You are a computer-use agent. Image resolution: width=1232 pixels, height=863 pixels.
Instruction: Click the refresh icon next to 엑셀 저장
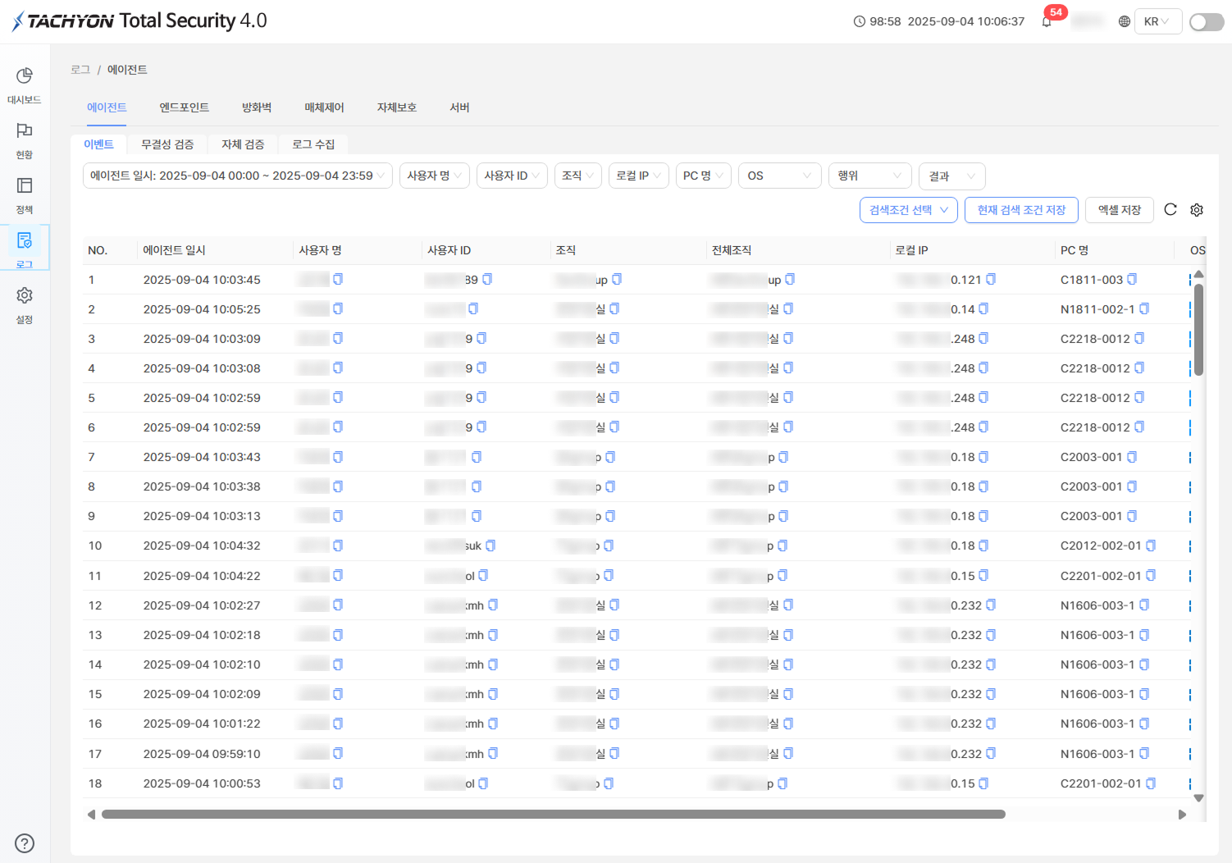(1170, 209)
